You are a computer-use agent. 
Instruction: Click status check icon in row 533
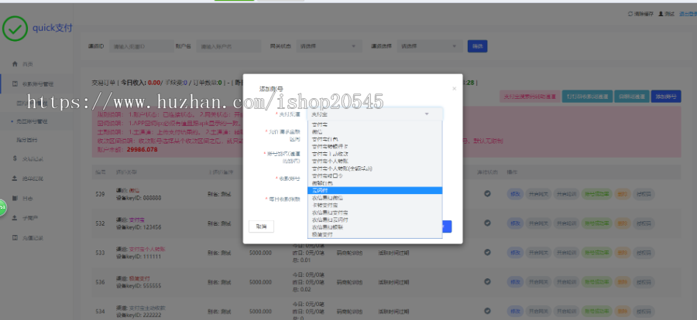[x=487, y=252]
